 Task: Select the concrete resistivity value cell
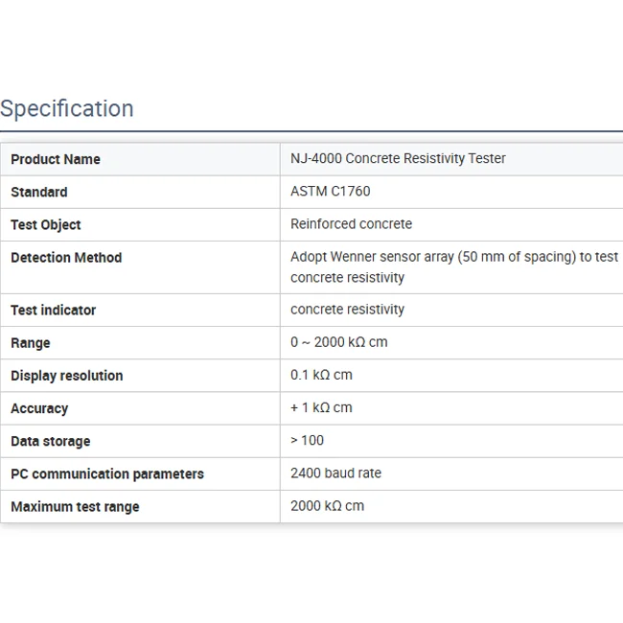point(348,309)
